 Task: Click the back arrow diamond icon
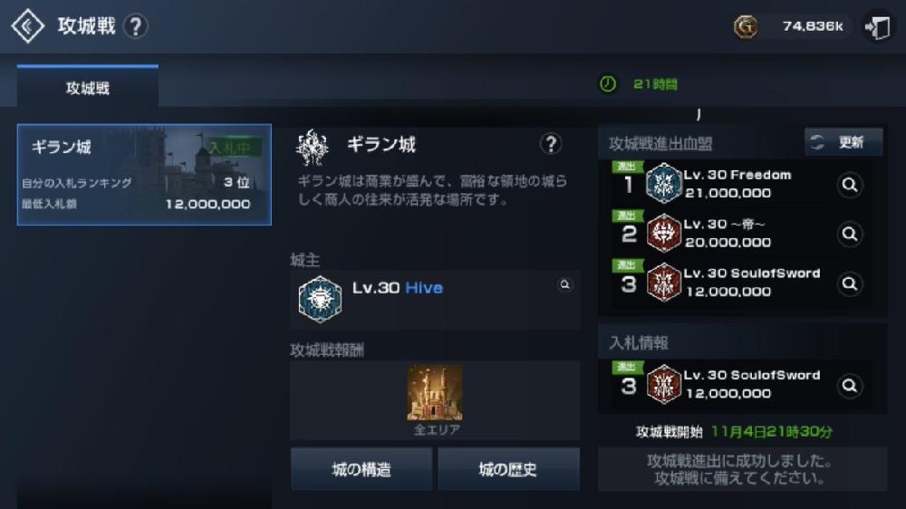(27, 26)
